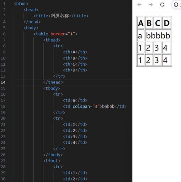Click line number 1 in the gutter
This screenshot has height=182, width=181.
click(x=4, y=4)
